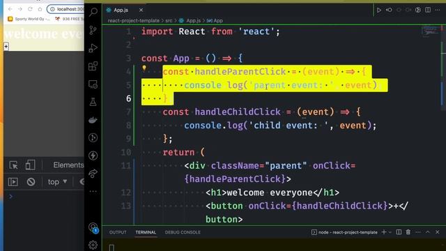Click 'child event: ' string on line 8
This screenshot has width=446, height=251.
pos(289,125)
